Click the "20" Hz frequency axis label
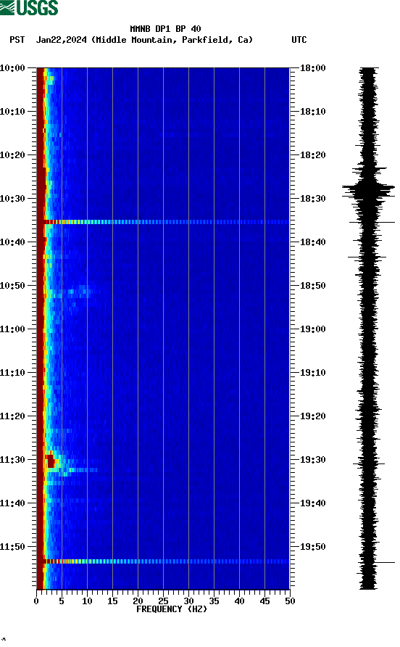 coord(138,601)
